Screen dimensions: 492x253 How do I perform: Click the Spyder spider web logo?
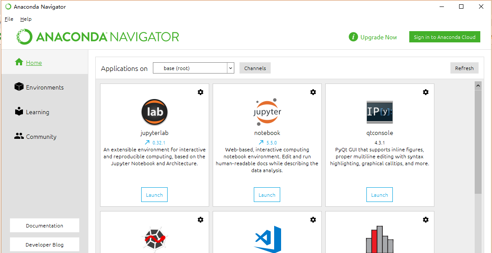point(154,240)
